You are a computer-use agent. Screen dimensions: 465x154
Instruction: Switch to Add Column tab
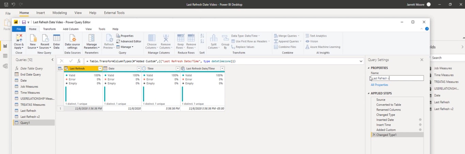71,29
